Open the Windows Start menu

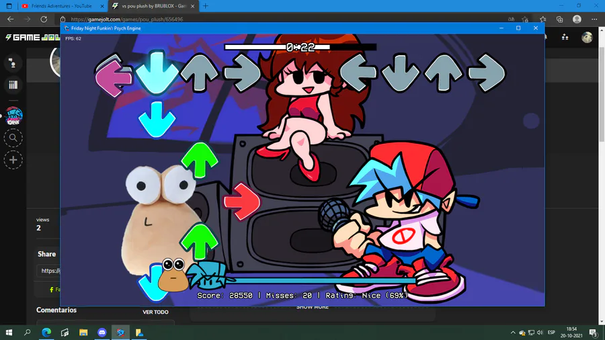9,333
